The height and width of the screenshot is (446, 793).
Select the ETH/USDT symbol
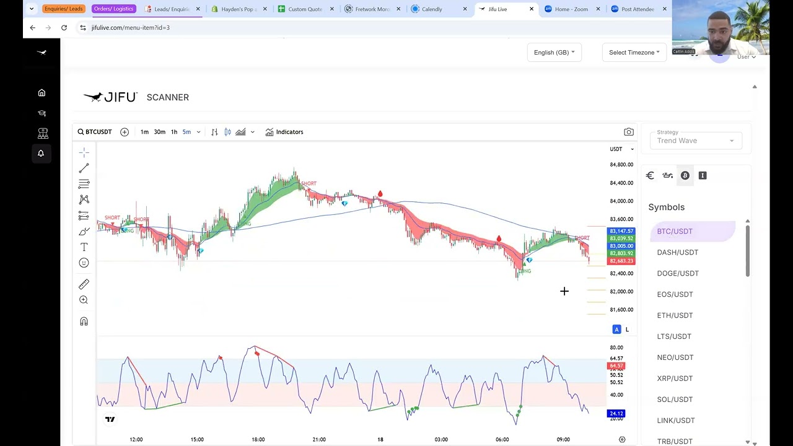point(675,315)
